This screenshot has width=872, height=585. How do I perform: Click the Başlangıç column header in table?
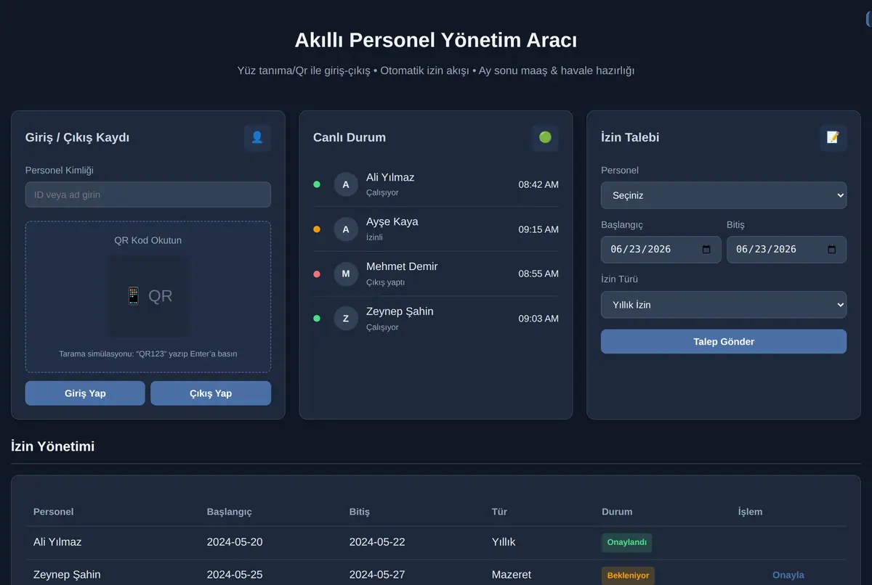[x=230, y=512]
